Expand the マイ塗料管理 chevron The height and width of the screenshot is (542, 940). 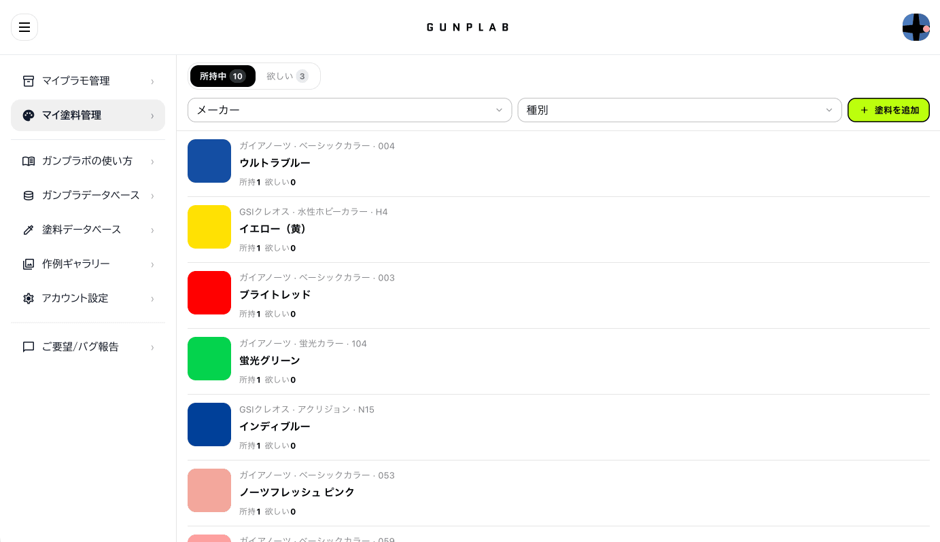click(x=152, y=116)
